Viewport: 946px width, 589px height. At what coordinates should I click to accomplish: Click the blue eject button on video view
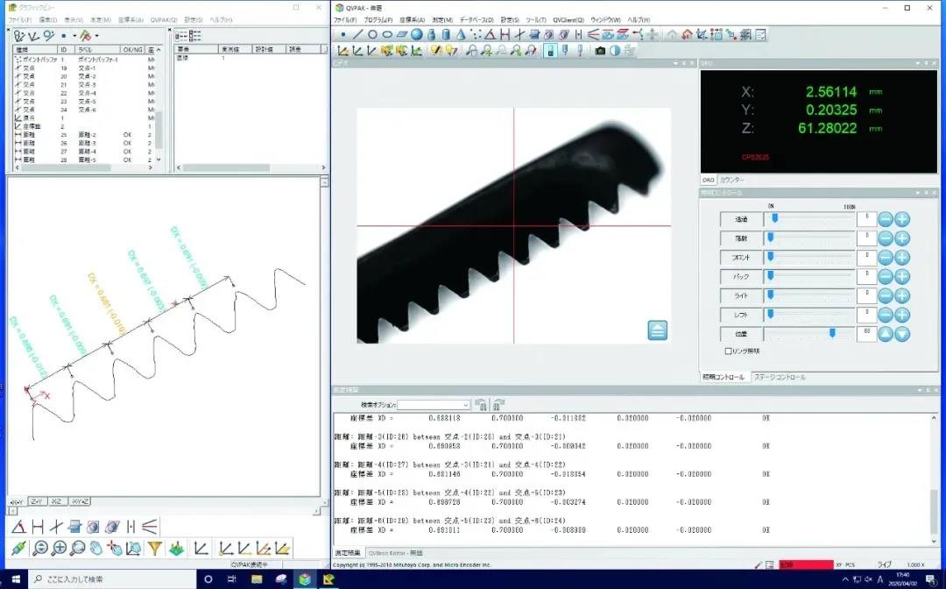pyautogui.click(x=658, y=330)
